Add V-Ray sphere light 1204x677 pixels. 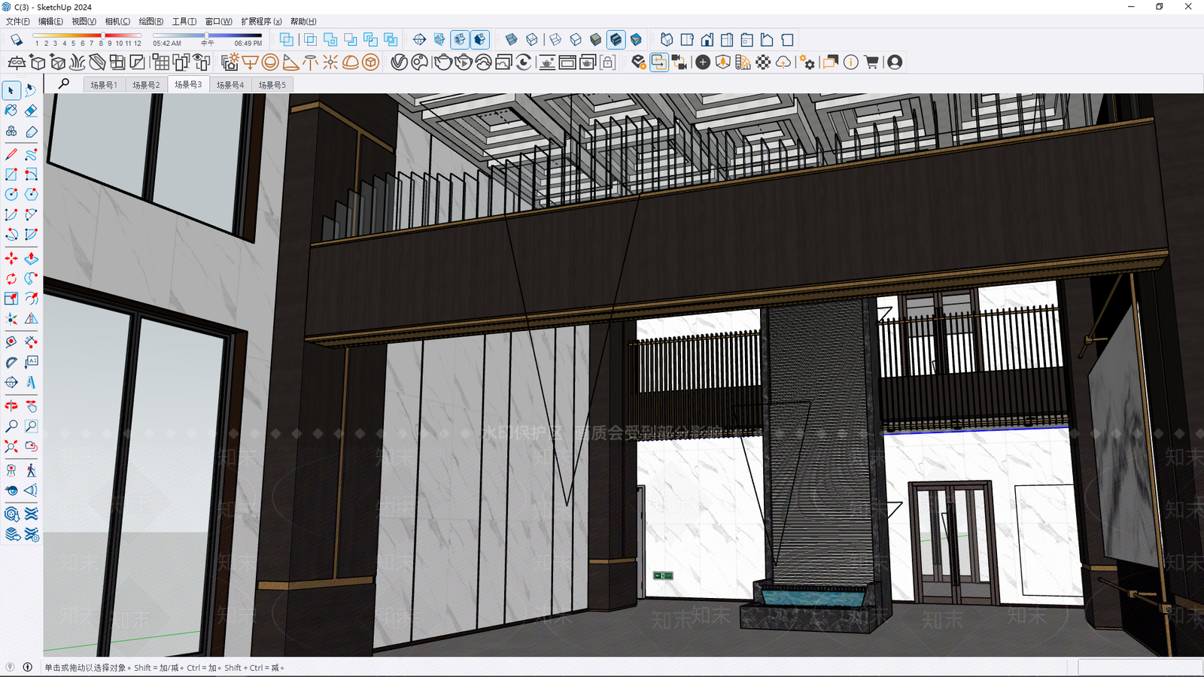(x=270, y=62)
